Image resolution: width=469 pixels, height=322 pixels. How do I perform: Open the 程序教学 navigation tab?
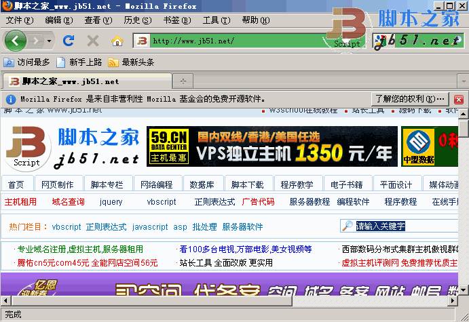(x=297, y=184)
